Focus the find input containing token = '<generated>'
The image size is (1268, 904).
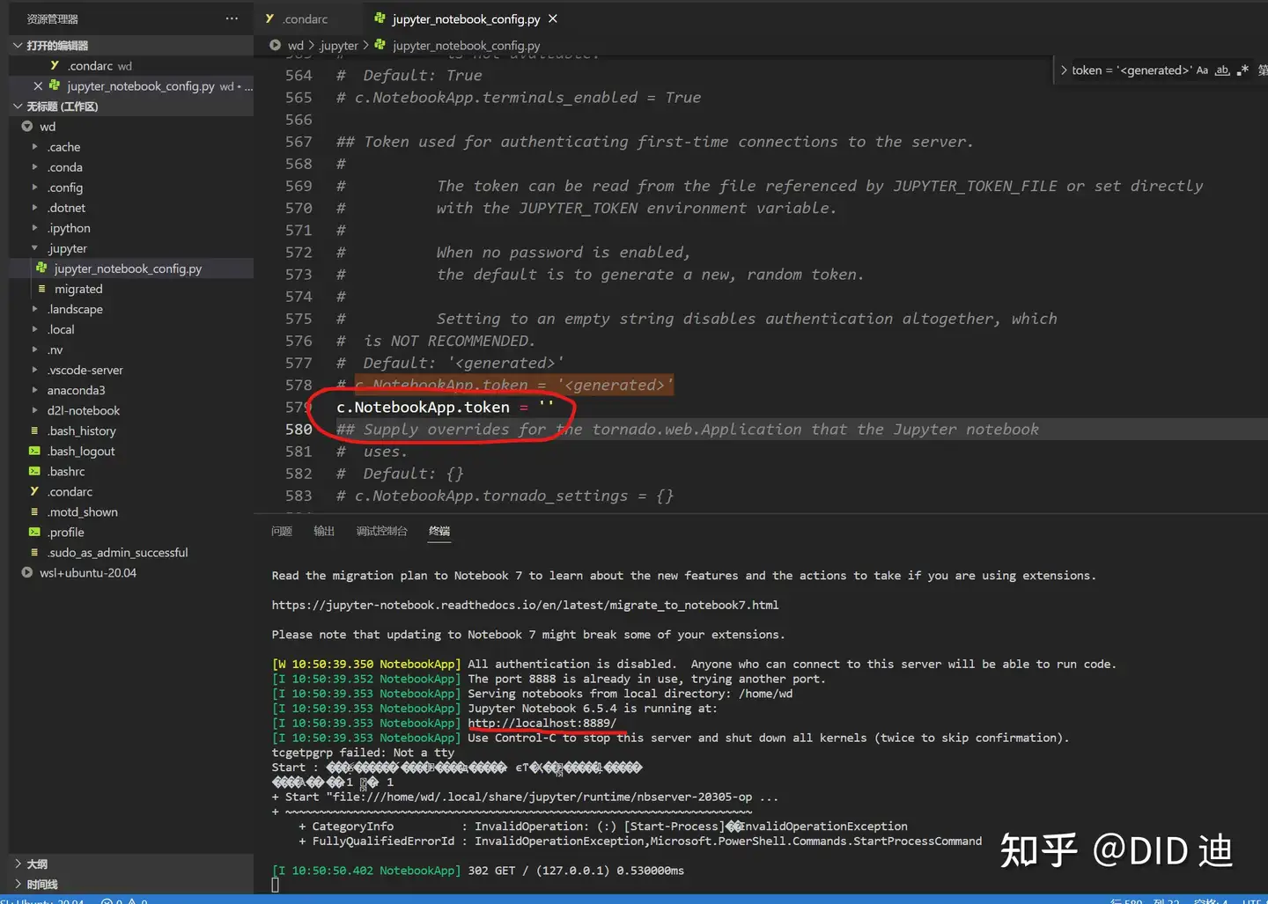(1132, 70)
